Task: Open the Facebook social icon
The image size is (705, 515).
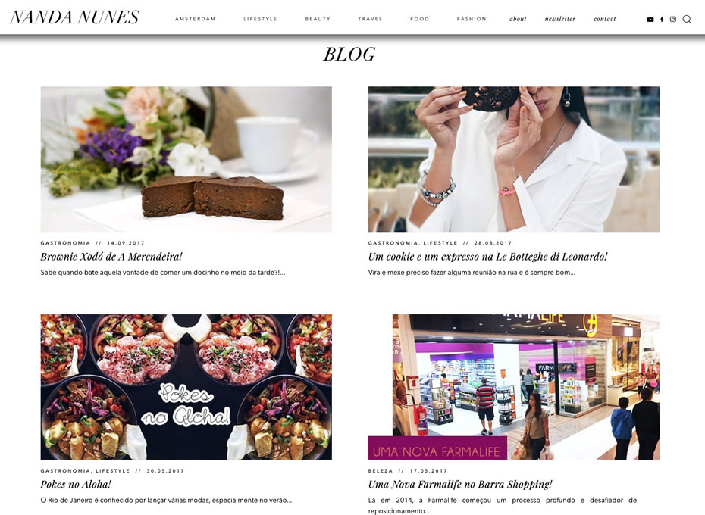Action: pyautogui.click(x=662, y=20)
